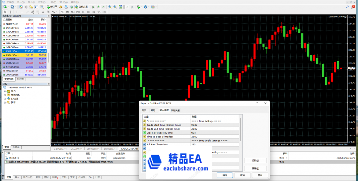Open the 文件 menu
The height and width of the screenshot is (181, 358).
pyautogui.click(x=10, y=2)
